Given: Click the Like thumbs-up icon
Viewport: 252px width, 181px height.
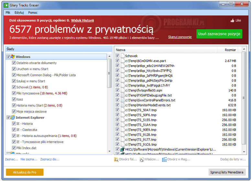Looking at the screenshot, I should point(232,20).
